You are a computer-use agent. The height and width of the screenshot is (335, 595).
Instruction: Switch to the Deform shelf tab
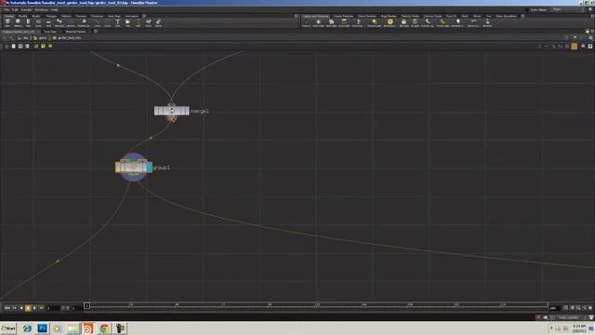[x=66, y=16]
